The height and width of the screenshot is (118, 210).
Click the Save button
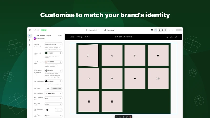click(x=179, y=30)
